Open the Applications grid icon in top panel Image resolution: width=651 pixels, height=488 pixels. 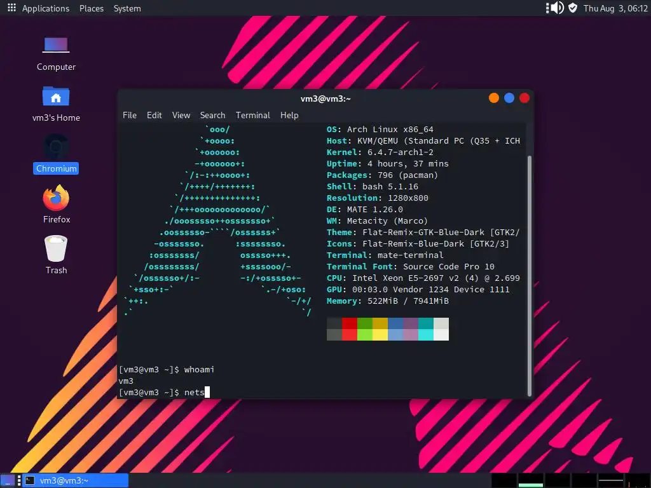pos(11,8)
